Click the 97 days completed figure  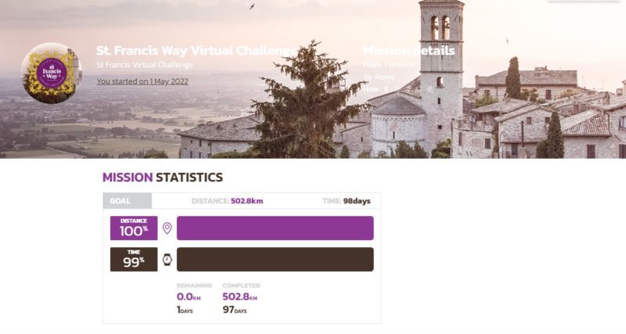click(x=234, y=310)
